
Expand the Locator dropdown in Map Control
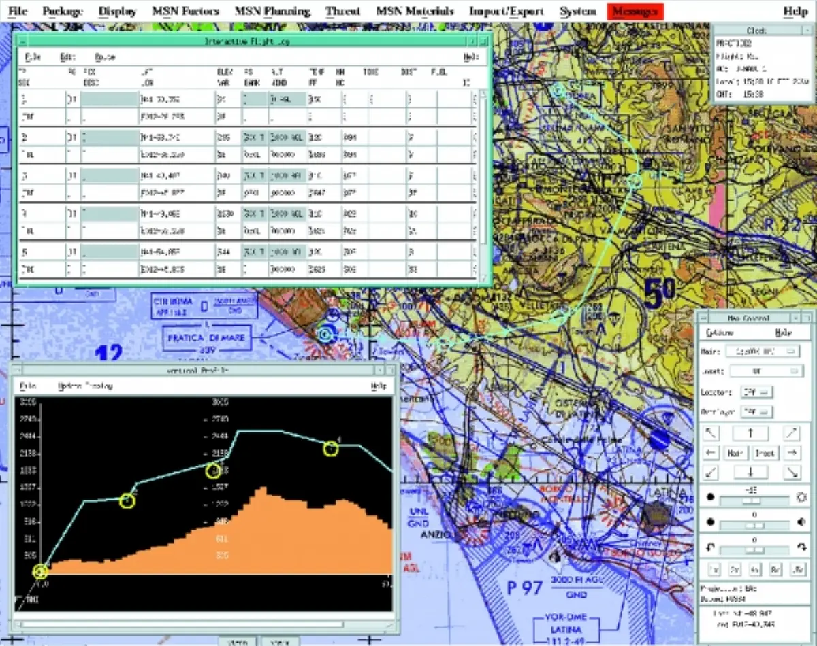click(756, 392)
